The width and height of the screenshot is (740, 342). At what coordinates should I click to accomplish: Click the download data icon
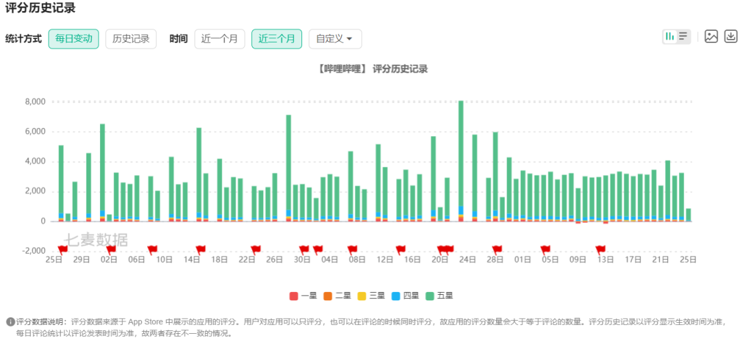pos(730,37)
